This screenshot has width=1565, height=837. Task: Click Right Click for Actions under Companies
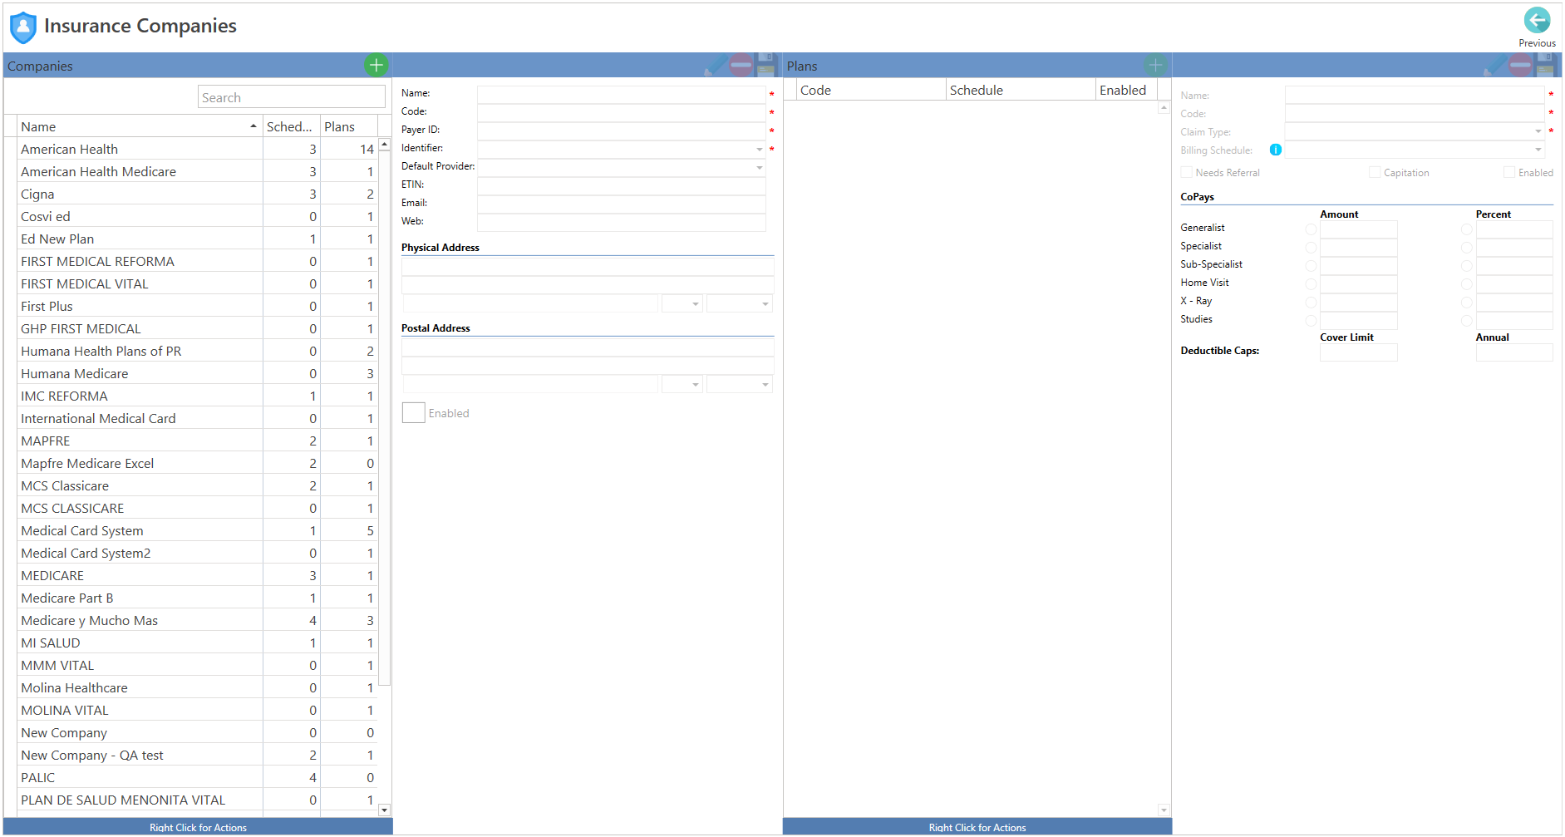[198, 827]
